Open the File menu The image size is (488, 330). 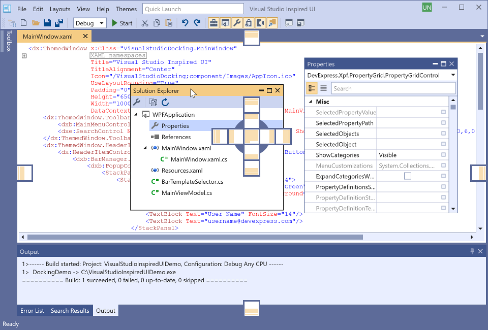pyautogui.click(x=21, y=9)
